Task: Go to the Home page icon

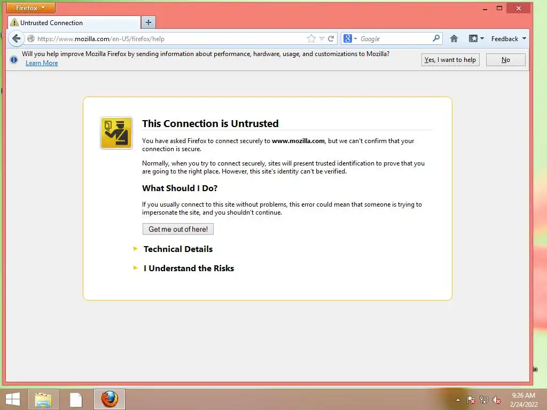Action: click(x=454, y=38)
